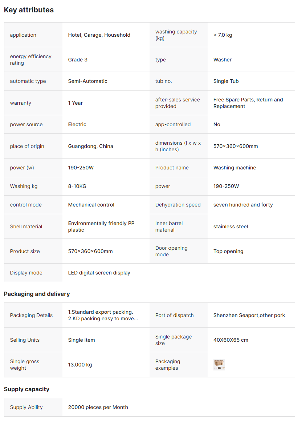302x421 pixels.
Task: Select the "Environmentally friendly PP plastic" shell material
Action: (101, 226)
